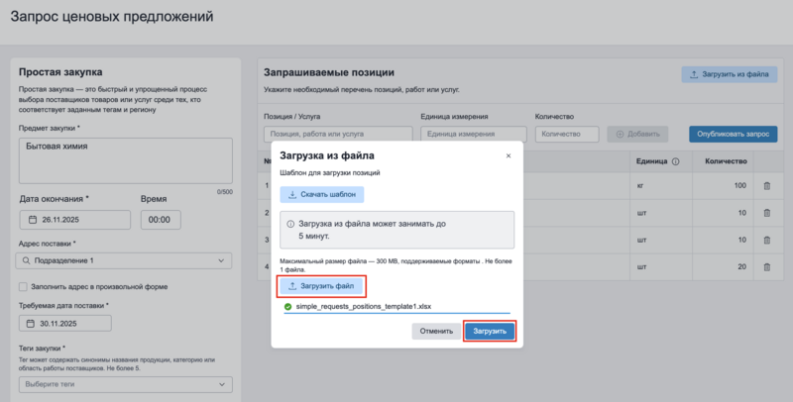
Task: Click Загрузить файл button in dialog
Action: coord(321,286)
